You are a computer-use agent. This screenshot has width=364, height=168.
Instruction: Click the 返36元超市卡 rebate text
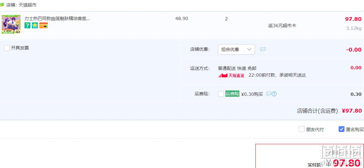(282, 26)
